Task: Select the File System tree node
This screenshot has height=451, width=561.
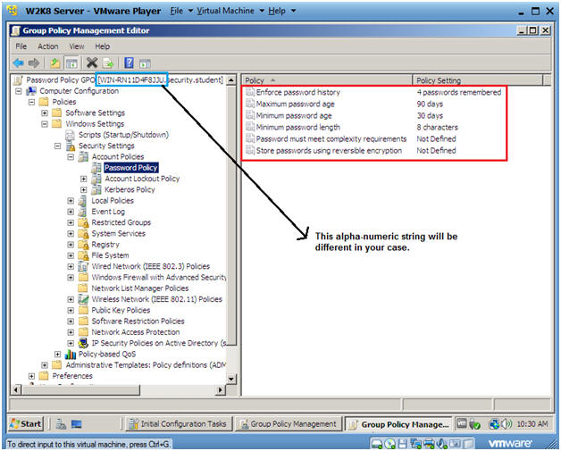Action: (x=110, y=255)
